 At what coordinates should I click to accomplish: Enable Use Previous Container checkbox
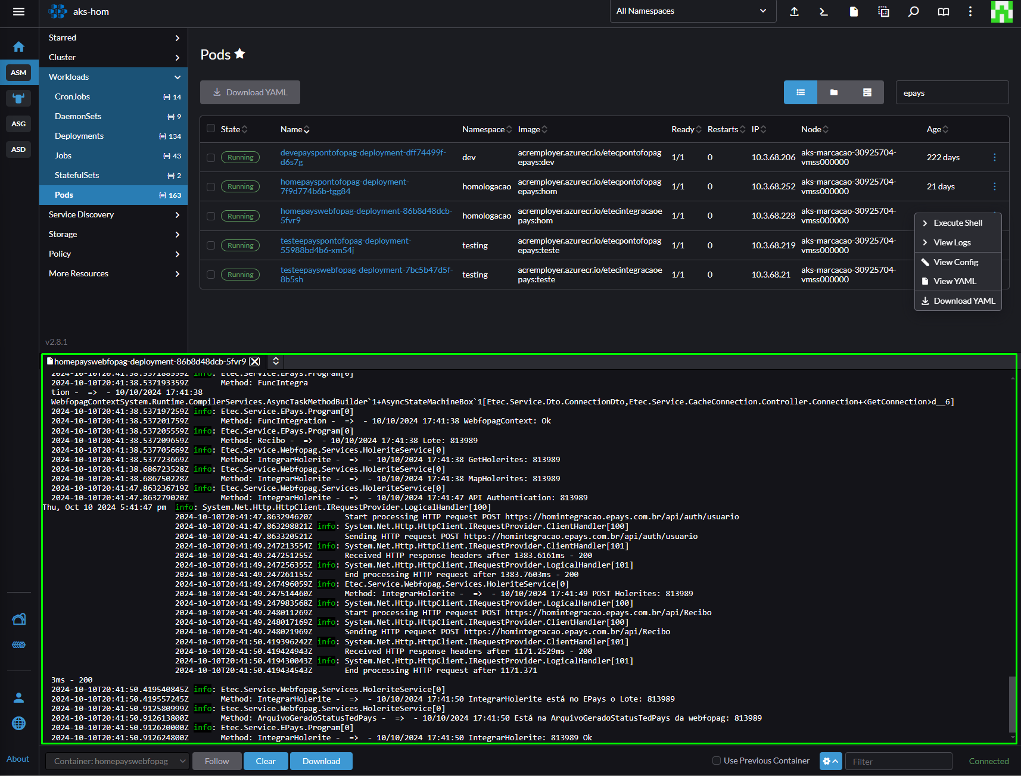pos(717,761)
